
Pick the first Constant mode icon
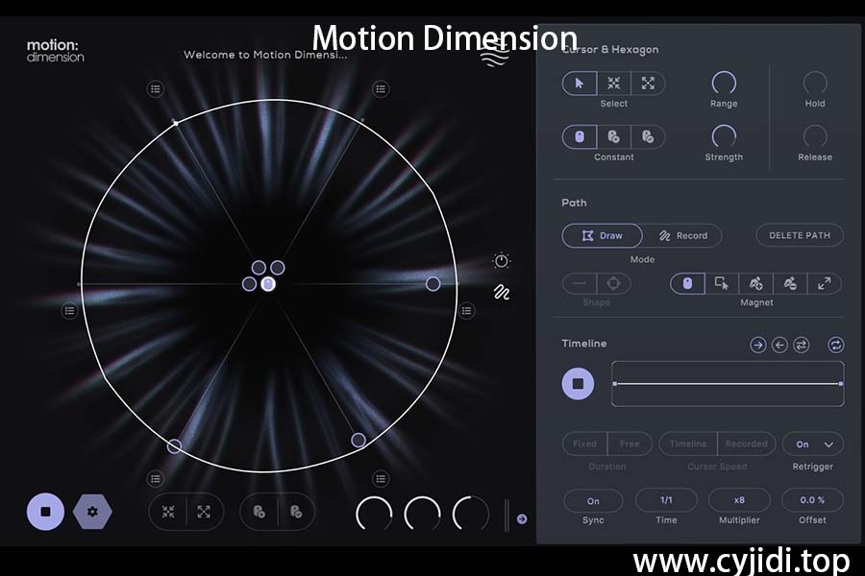[x=580, y=136]
